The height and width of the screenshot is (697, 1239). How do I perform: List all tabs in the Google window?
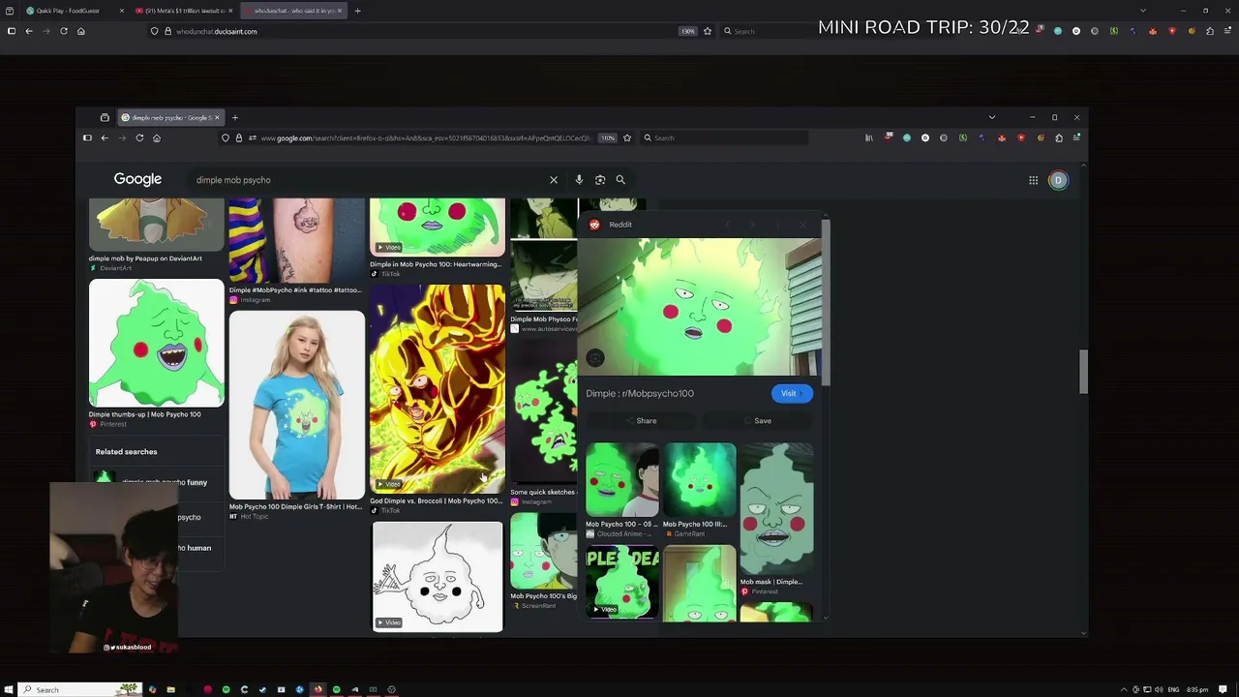pyautogui.click(x=991, y=118)
